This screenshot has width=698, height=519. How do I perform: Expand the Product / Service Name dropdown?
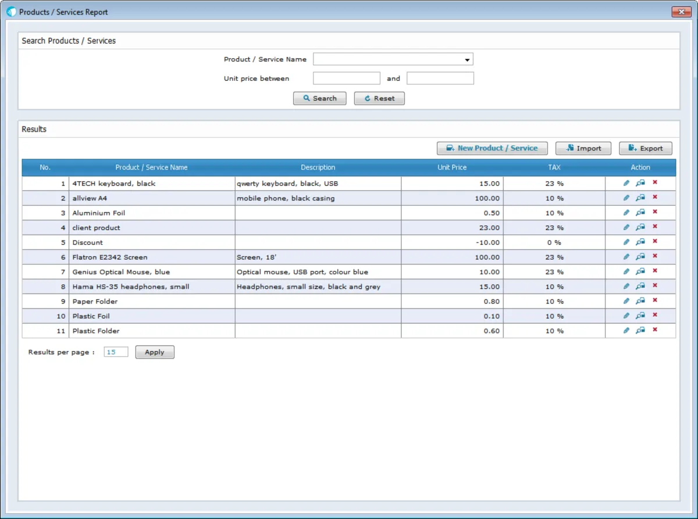tap(467, 59)
